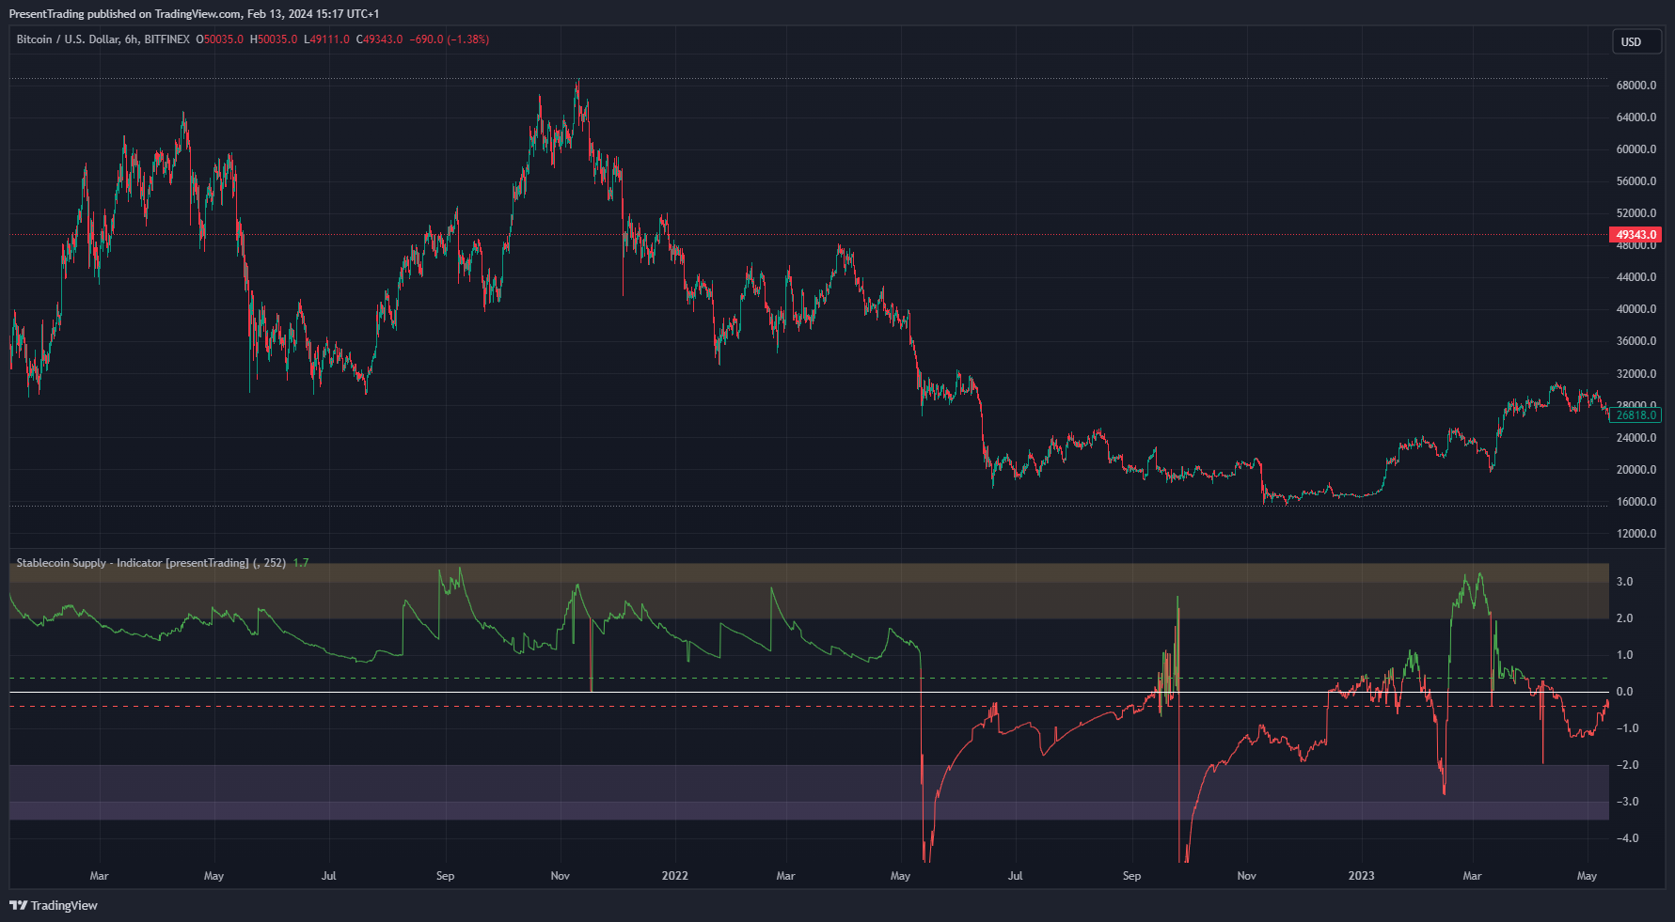1675x922 pixels.
Task: Click the −3.0 indicator scale label
Action: (x=1627, y=802)
